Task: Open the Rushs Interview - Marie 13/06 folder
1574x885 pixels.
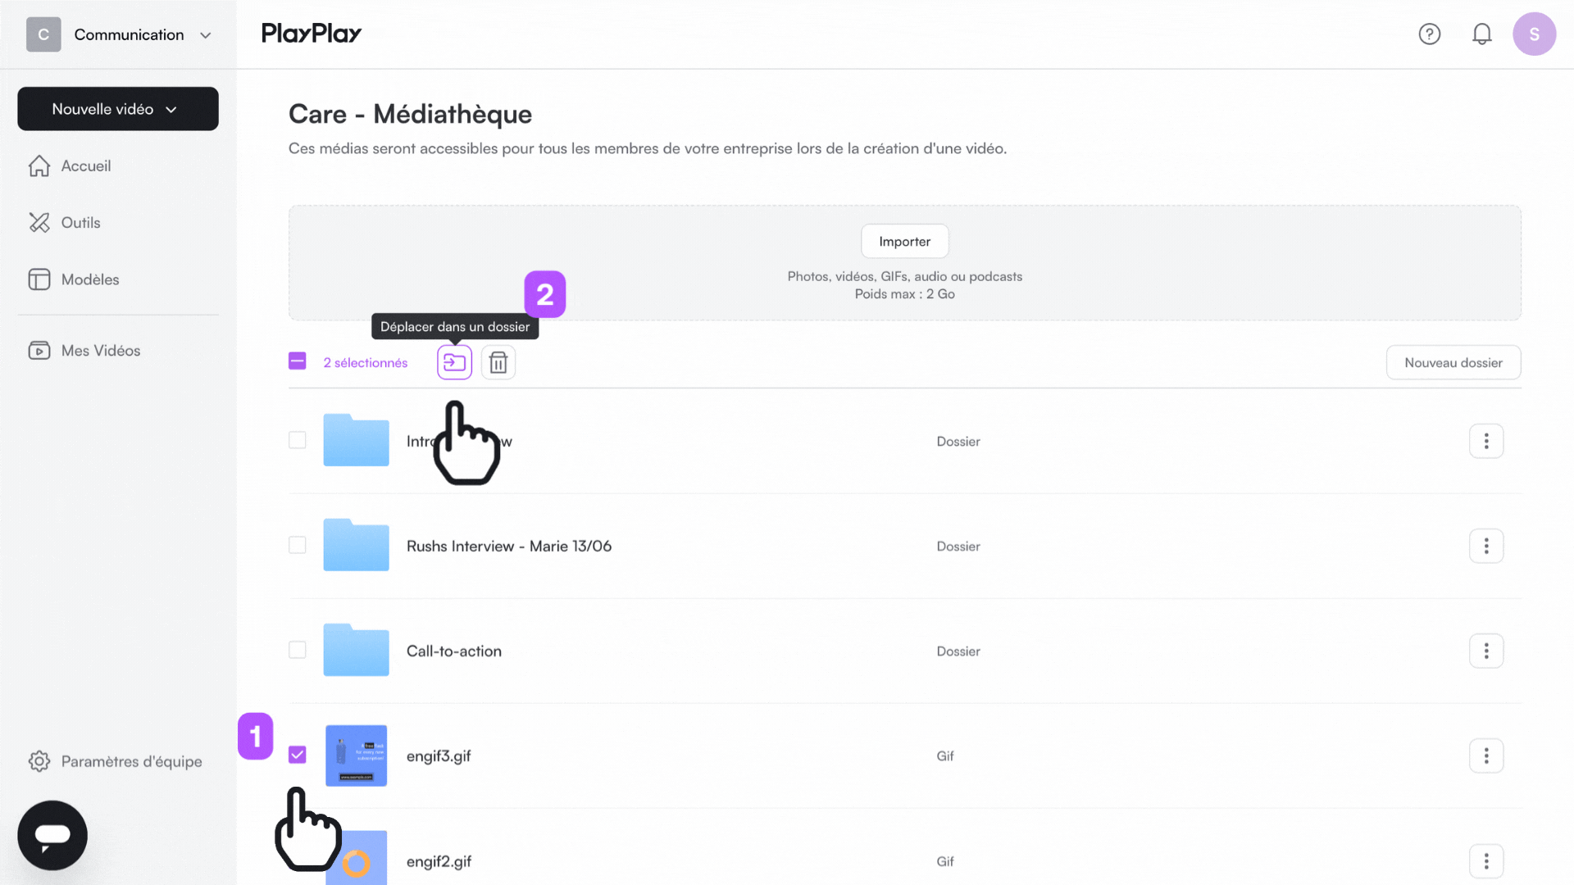Action: (x=509, y=546)
